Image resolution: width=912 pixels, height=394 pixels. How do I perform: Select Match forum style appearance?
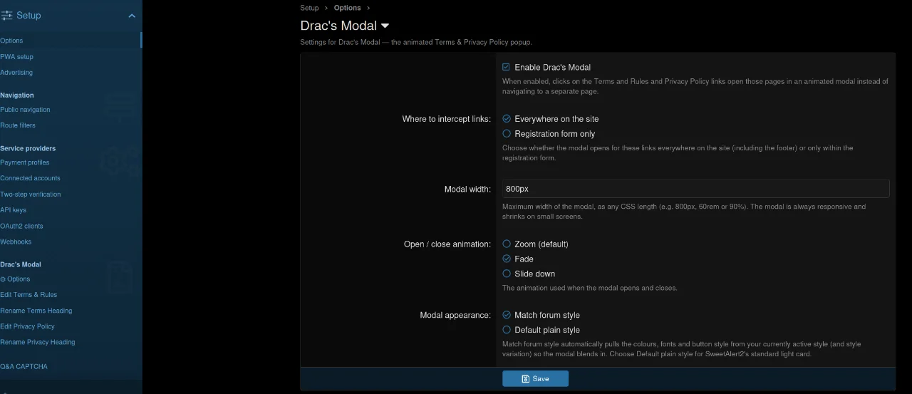coord(507,315)
